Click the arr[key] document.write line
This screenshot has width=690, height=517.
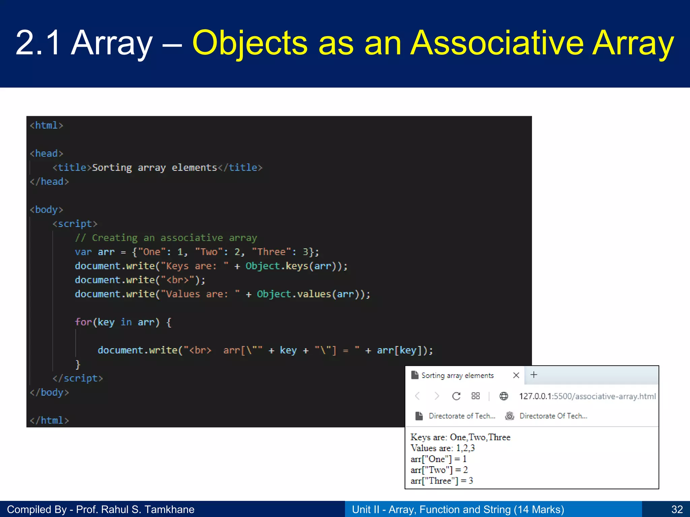pos(265,350)
